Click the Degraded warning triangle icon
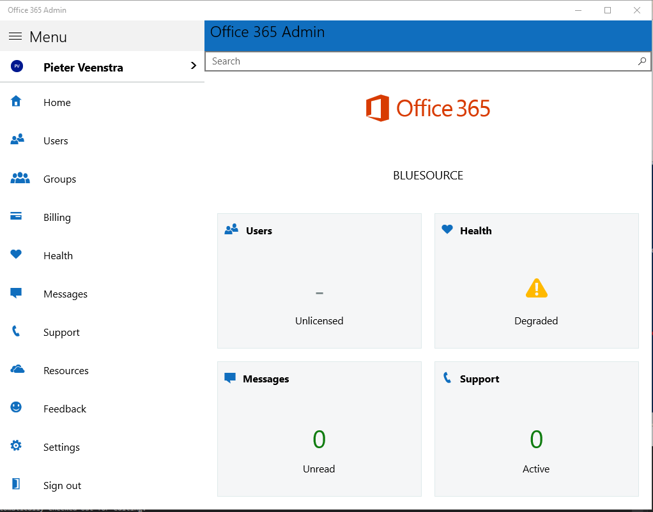 pos(537,288)
